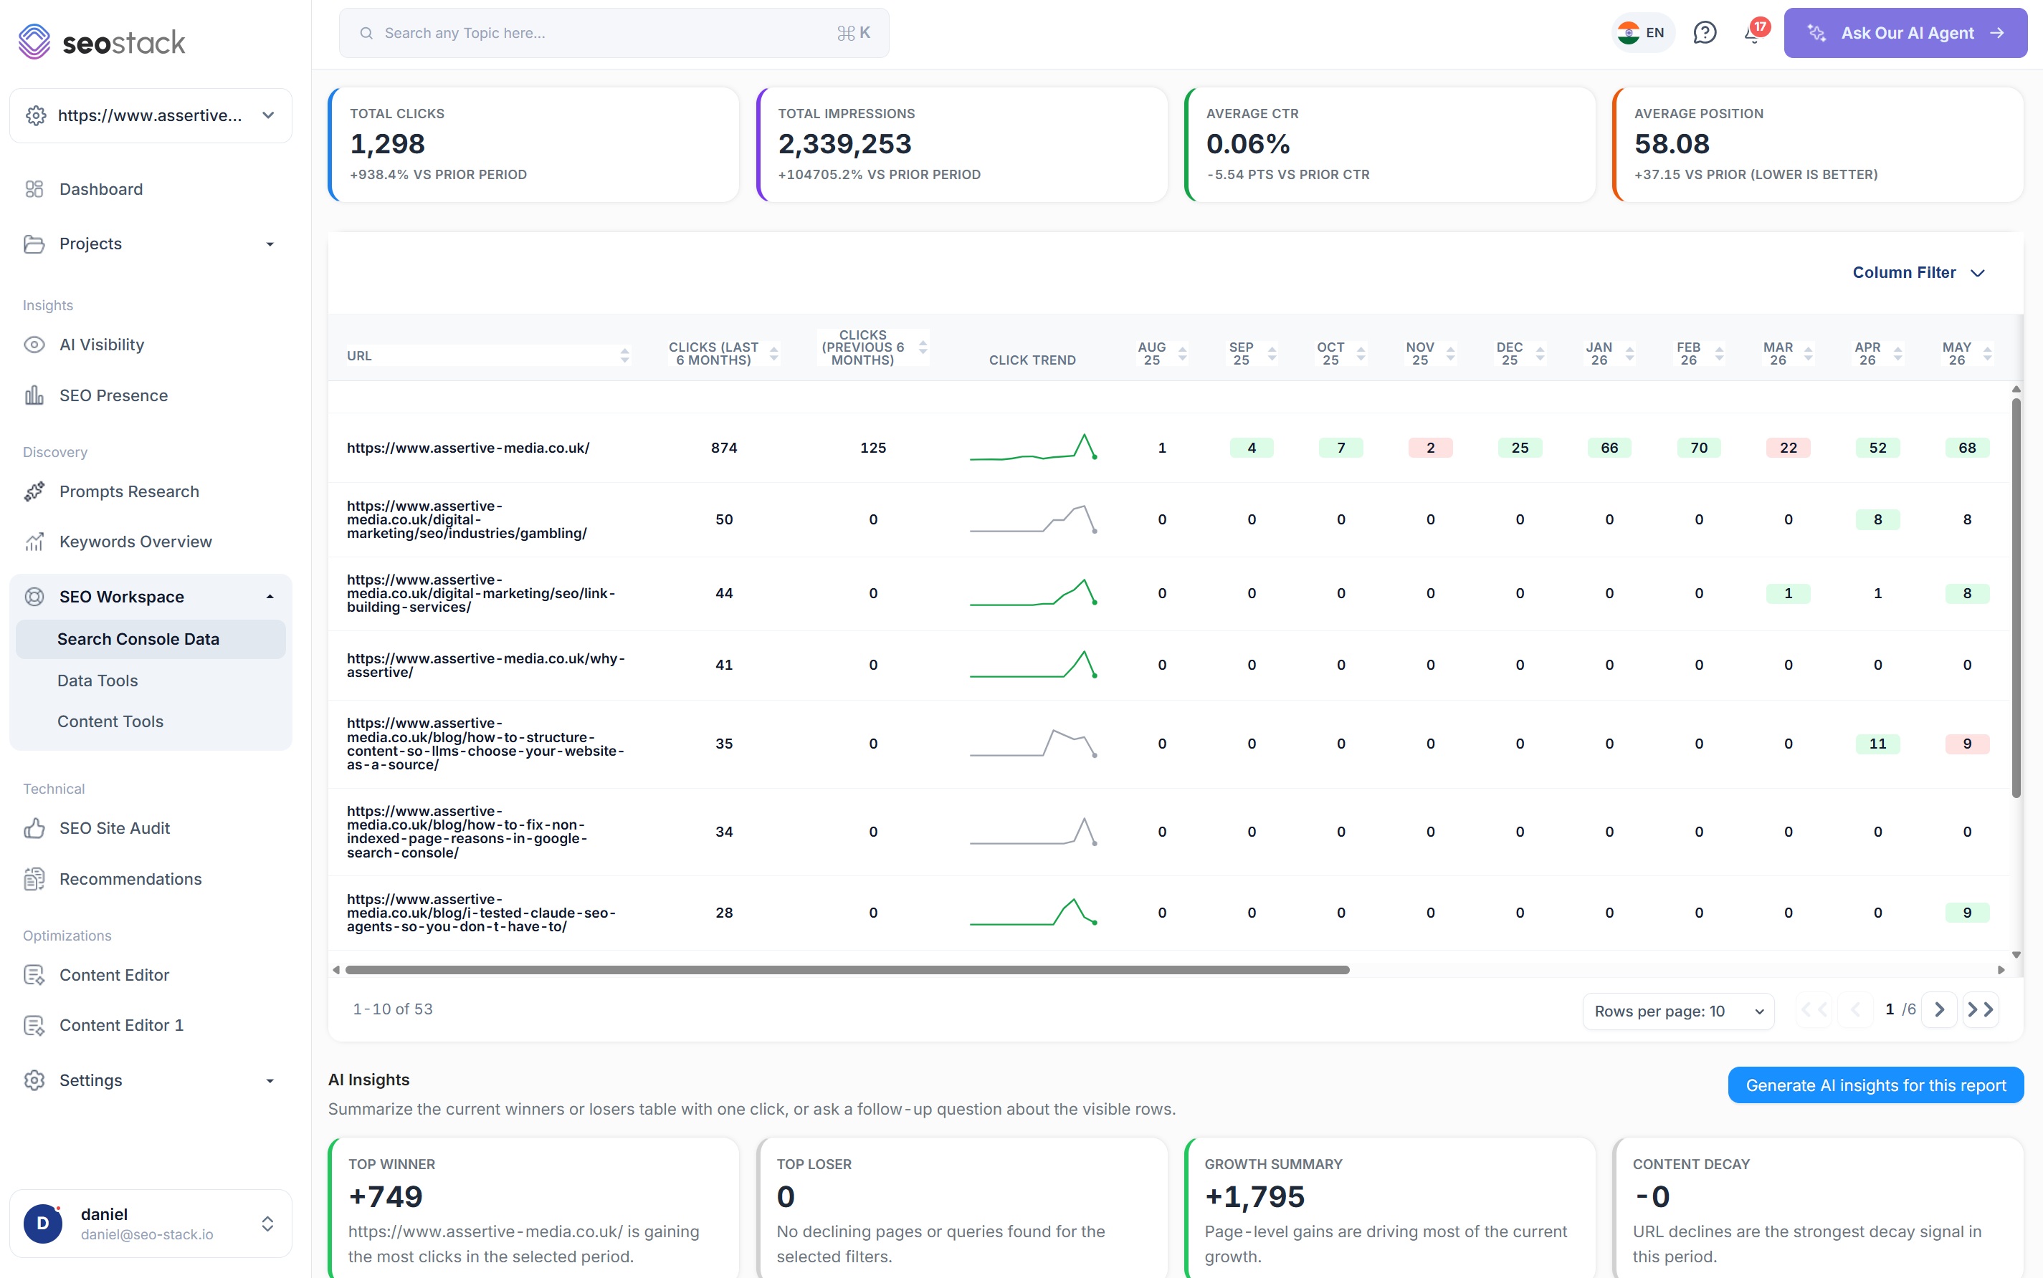
Task: Click Generate AI insights for this report
Action: pyautogui.click(x=1875, y=1085)
